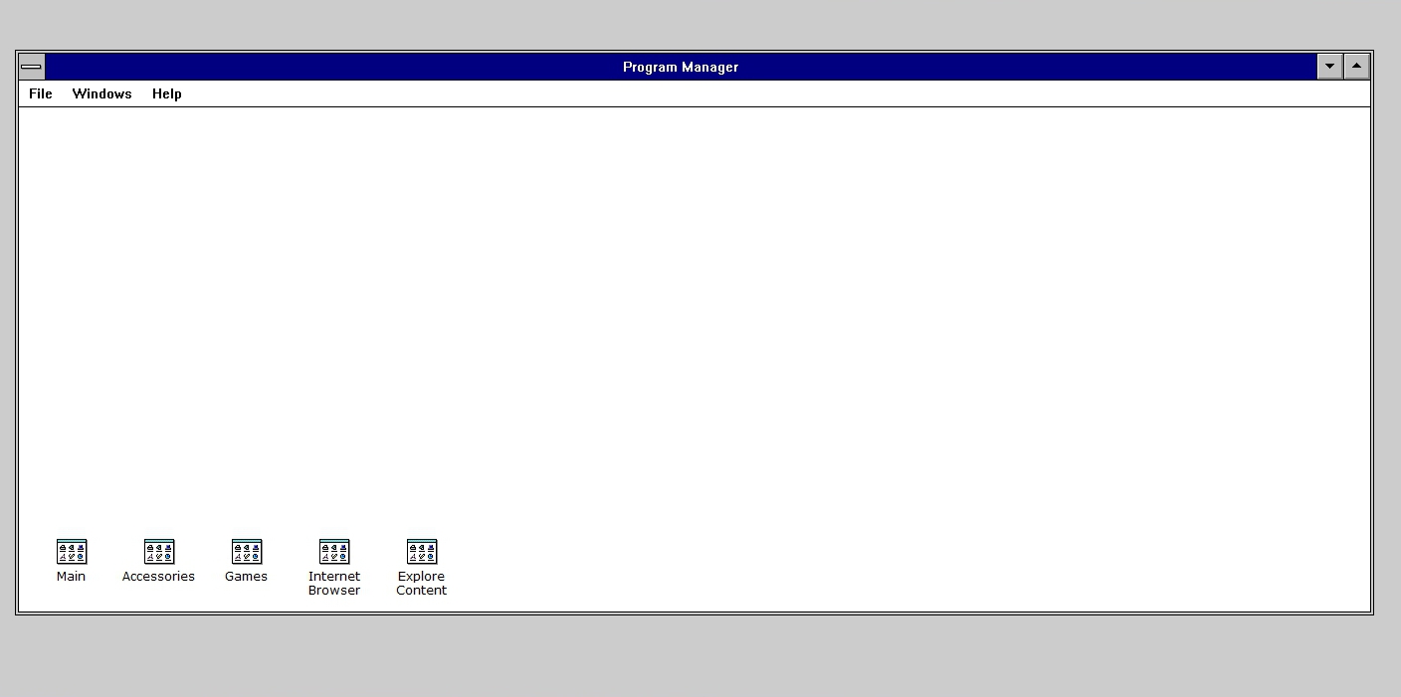Viewport: 1401px width, 697px height.
Task: Select the Explore Content group icon
Action: [x=422, y=551]
